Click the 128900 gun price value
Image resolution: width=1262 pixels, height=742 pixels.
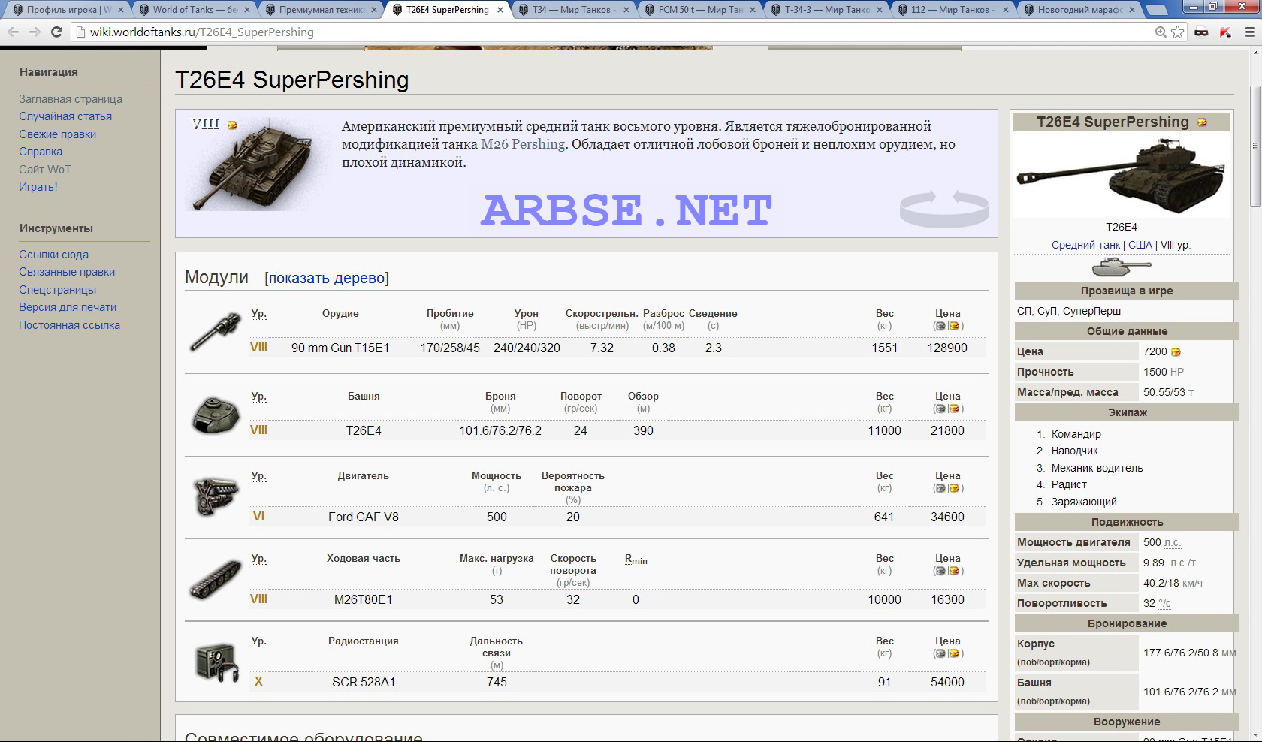pos(947,348)
